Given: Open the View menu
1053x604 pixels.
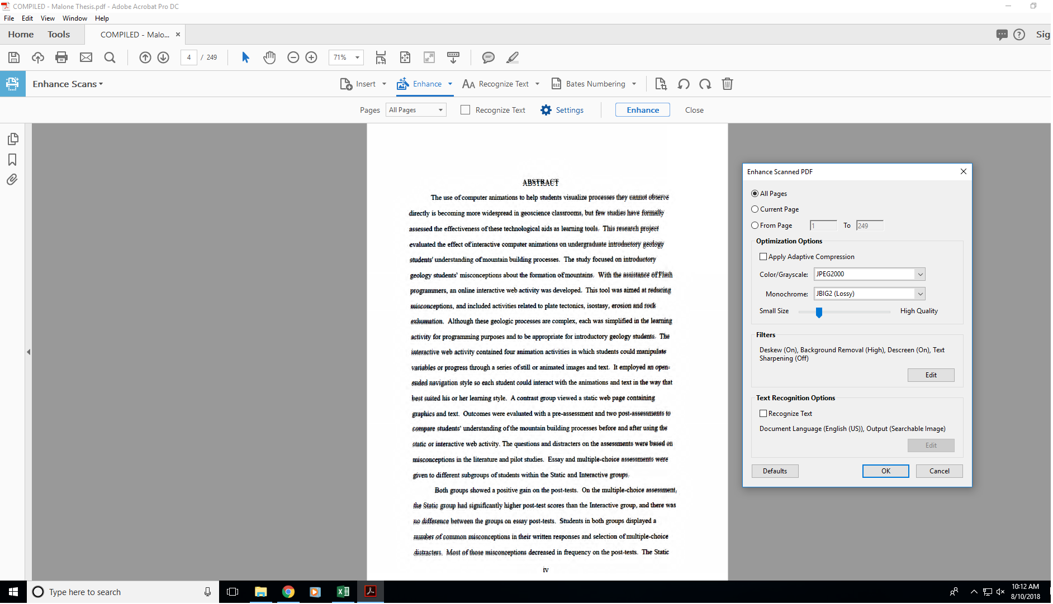Looking at the screenshot, I should (48, 18).
